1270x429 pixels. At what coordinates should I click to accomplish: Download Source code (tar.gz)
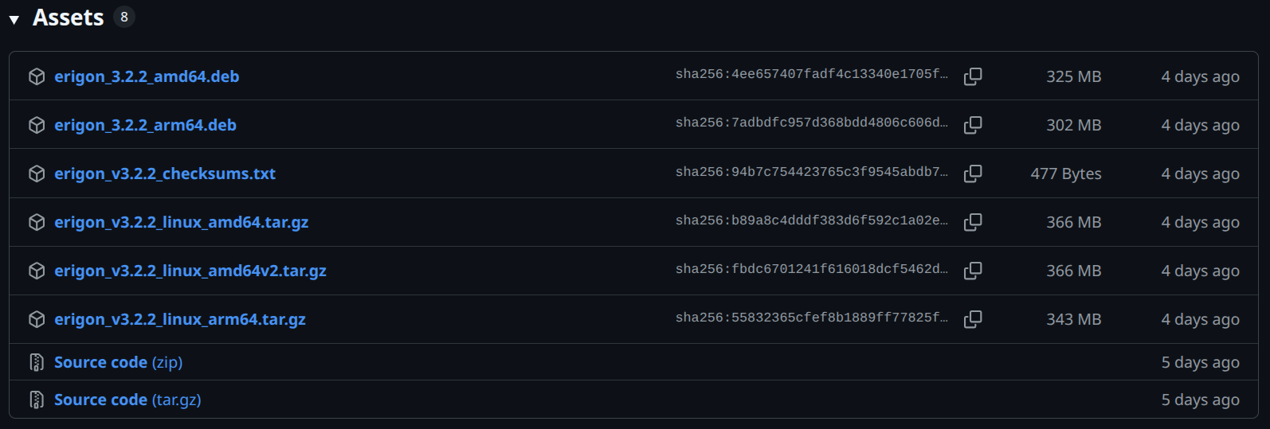(x=127, y=400)
